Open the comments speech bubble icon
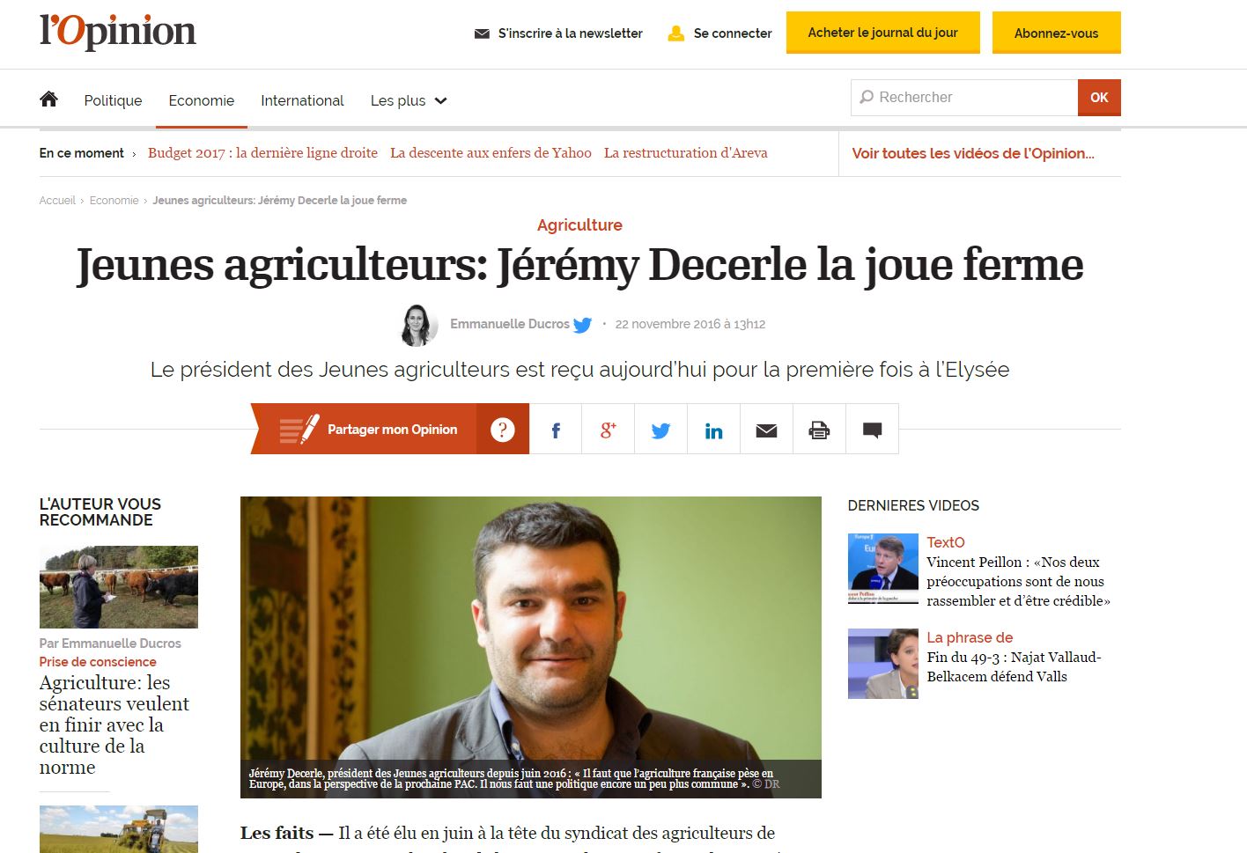Viewport: 1247px width, 853px height. [x=873, y=430]
